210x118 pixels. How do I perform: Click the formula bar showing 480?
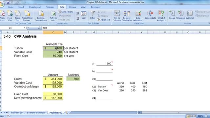(x=126, y=28)
